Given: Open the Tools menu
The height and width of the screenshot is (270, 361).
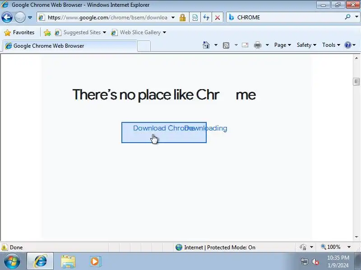Looking at the screenshot, I should (331, 45).
